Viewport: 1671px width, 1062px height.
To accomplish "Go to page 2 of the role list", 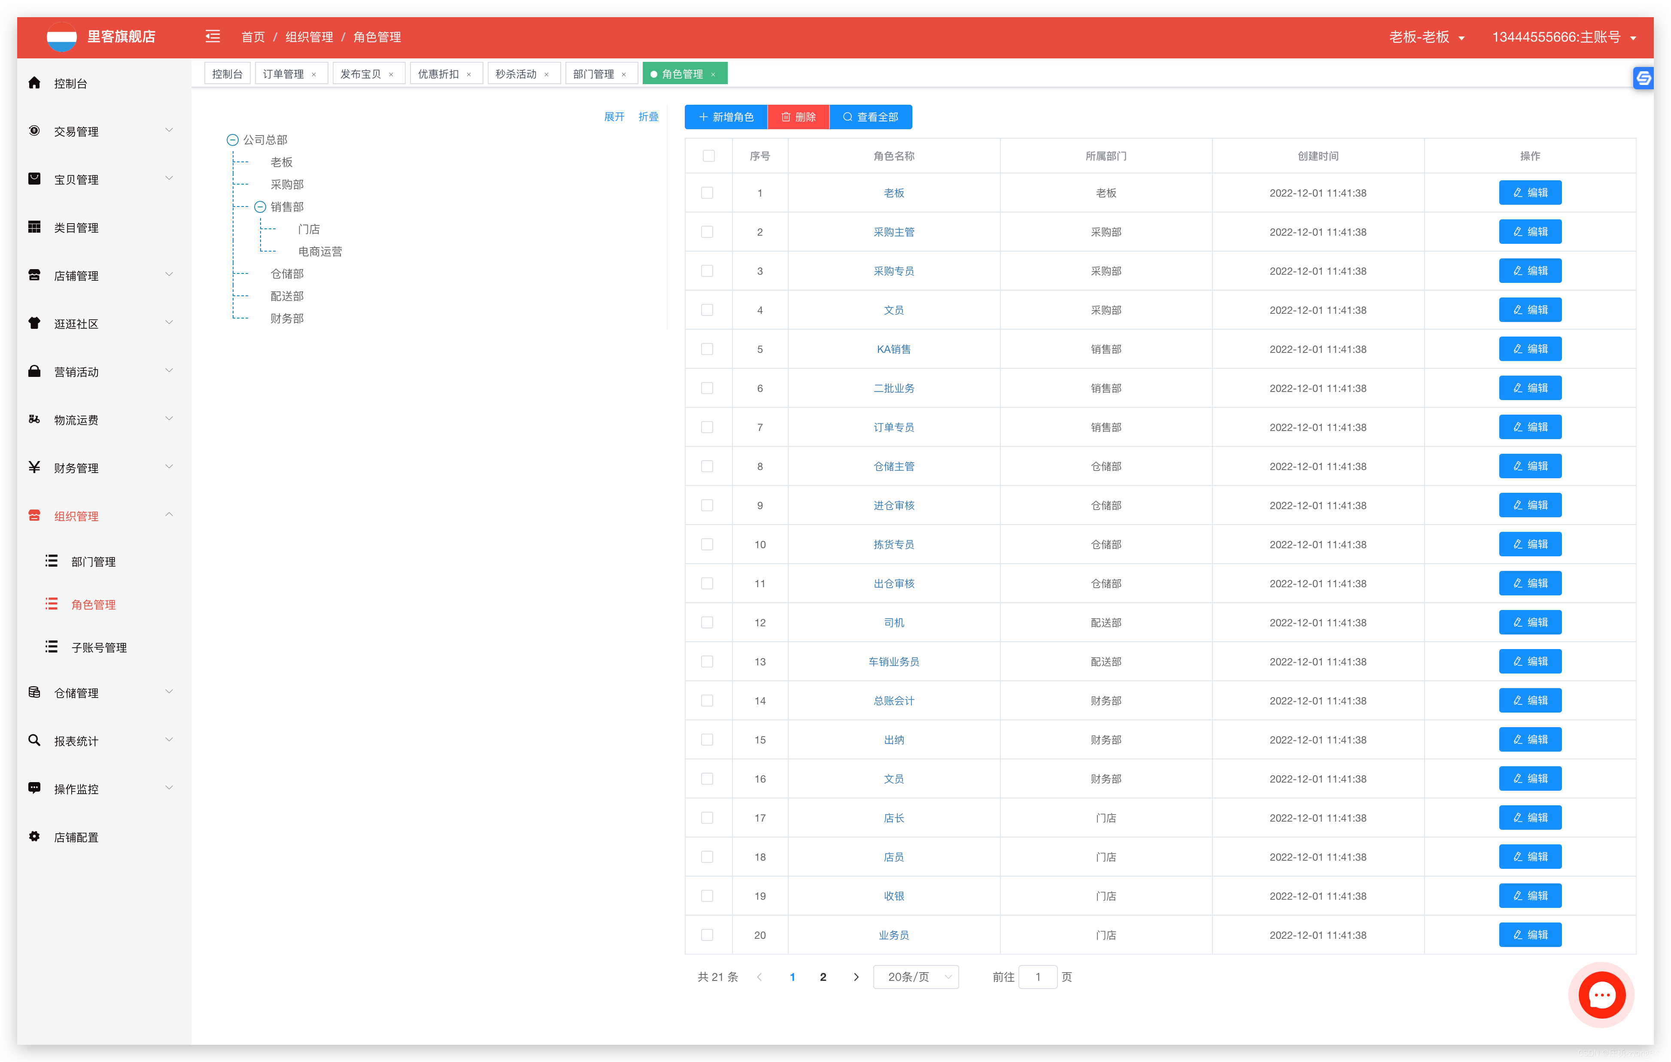I will click(822, 977).
